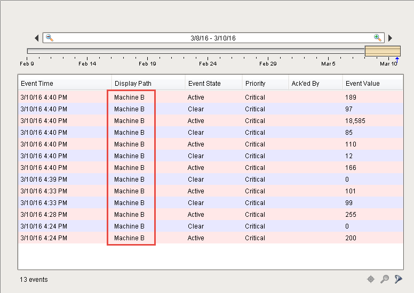Select the event with value 99
Image resolution: width=414 pixels, height=293 pixels.
211,203
